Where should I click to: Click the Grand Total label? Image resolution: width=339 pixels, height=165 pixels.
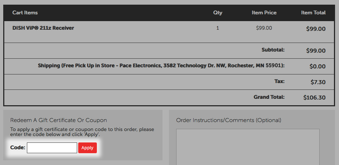pos(269,97)
